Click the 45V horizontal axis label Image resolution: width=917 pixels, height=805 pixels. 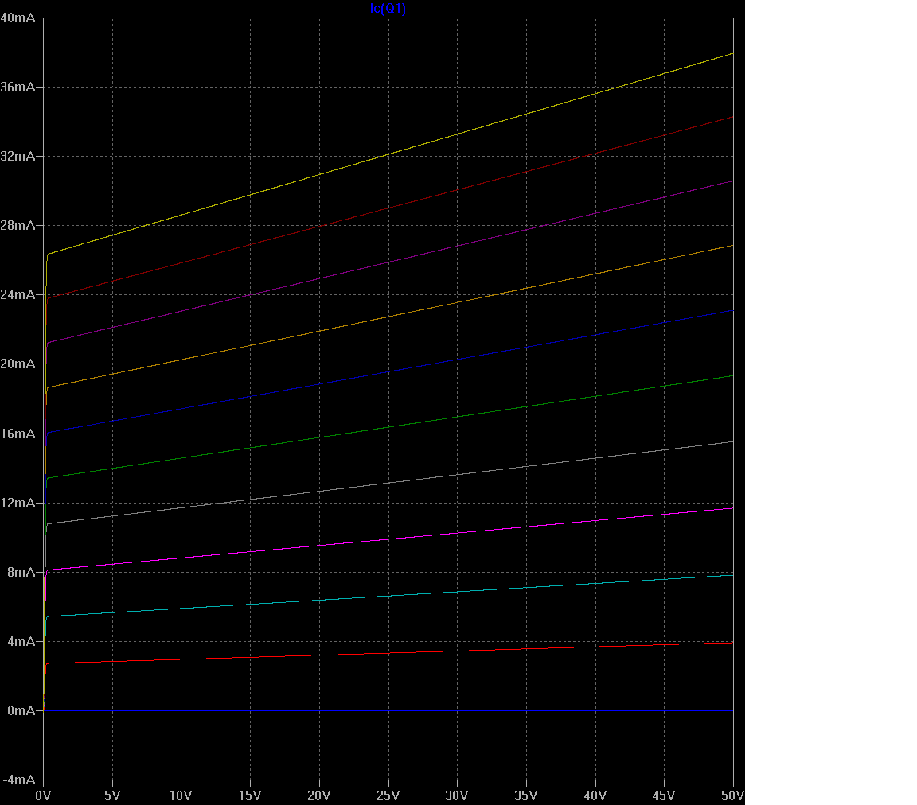coord(664,795)
